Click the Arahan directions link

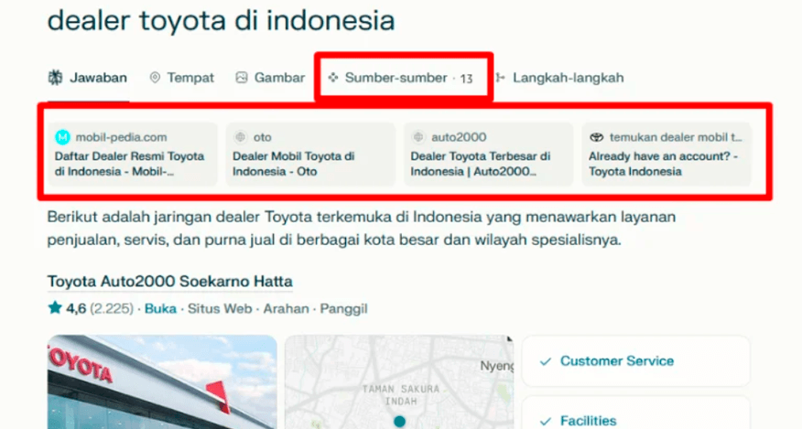click(x=286, y=309)
